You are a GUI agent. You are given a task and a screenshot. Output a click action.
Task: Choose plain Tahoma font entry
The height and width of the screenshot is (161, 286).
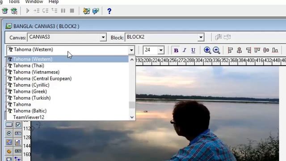click(67, 104)
